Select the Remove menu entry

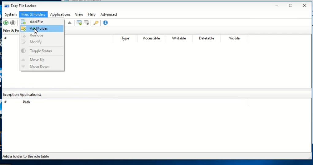click(x=42, y=35)
